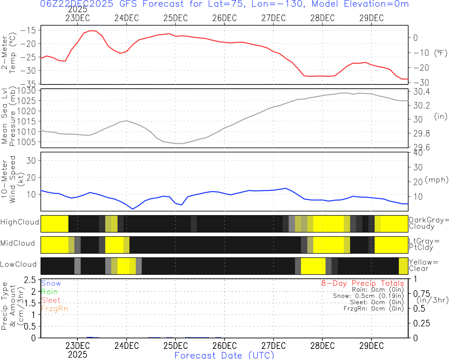Image resolution: width=449 pixels, height=359 pixels.
Task: Click the top 29DEC date label
Action: coord(371,18)
